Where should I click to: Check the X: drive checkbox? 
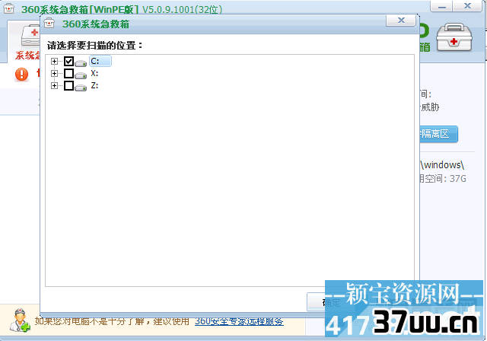click(x=68, y=74)
